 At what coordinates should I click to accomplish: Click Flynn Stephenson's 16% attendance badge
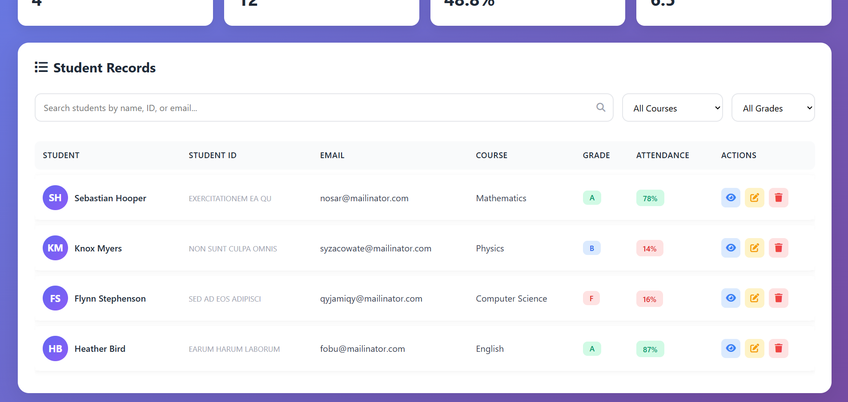tap(649, 299)
